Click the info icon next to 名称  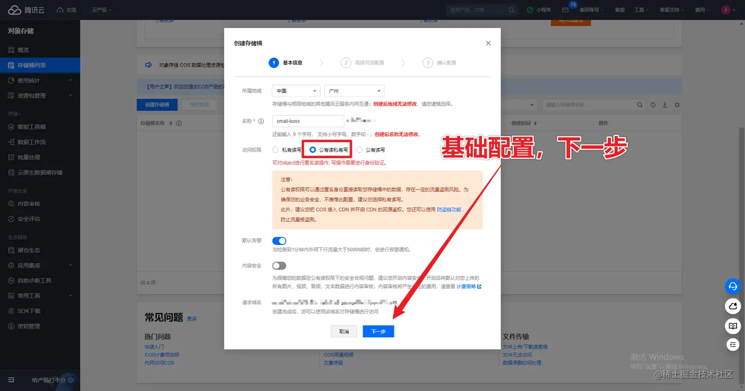pyautogui.click(x=261, y=121)
